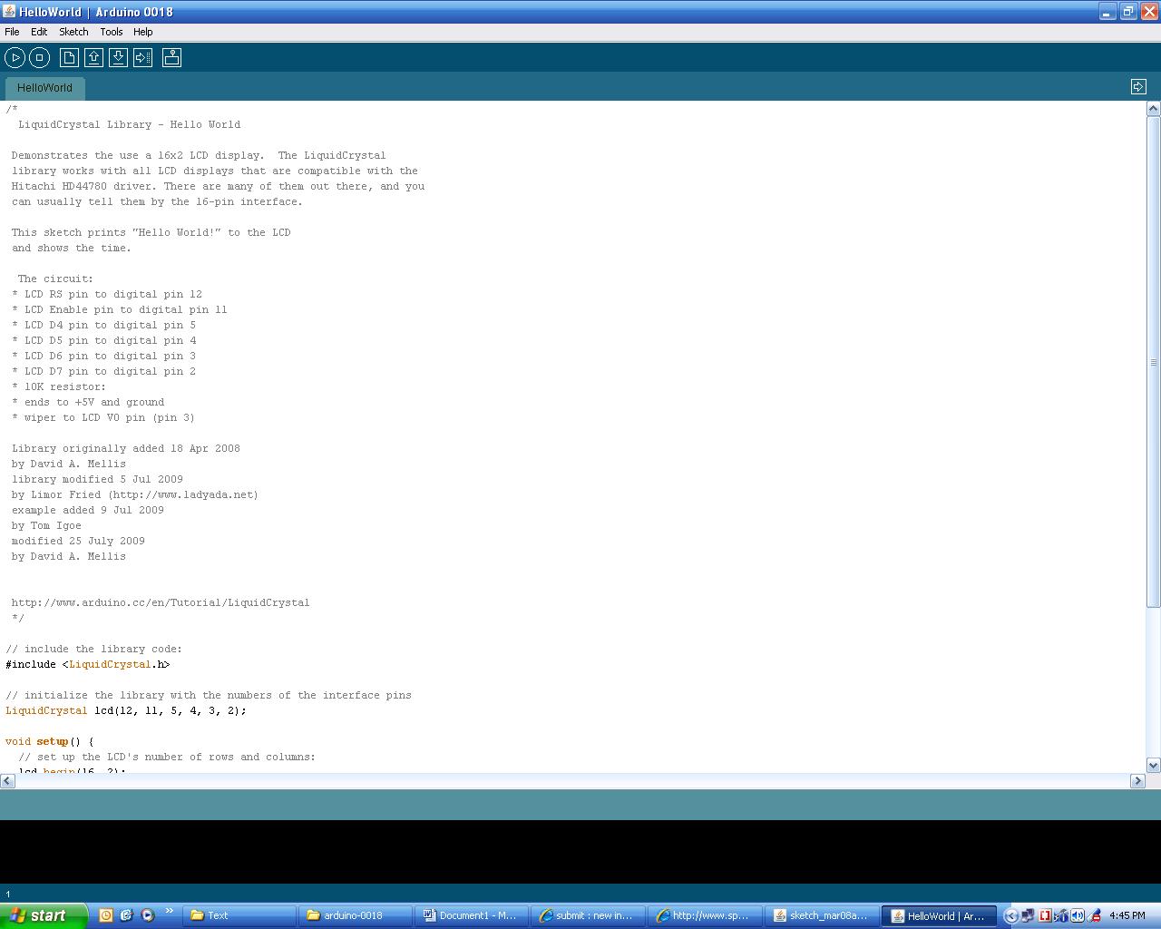Open the Serial Monitor icon
Screen dimensions: 1161x929
point(171,58)
